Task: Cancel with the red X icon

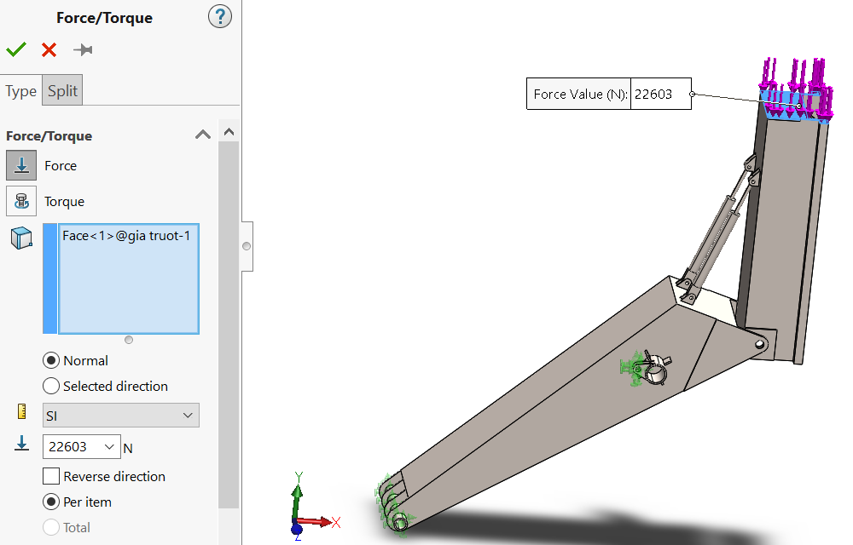Action: coord(49,50)
